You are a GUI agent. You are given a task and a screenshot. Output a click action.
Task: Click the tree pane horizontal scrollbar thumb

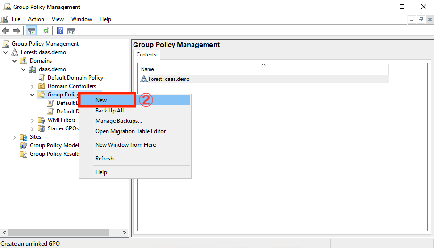[x=59, y=233]
